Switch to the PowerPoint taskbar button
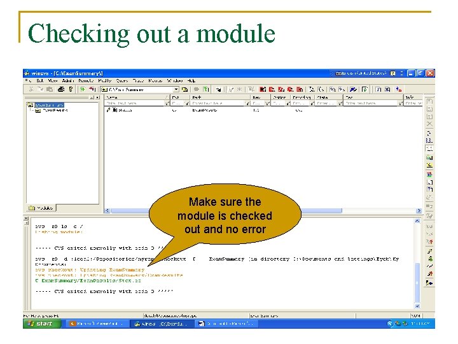458x344 pixels. pos(98,324)
